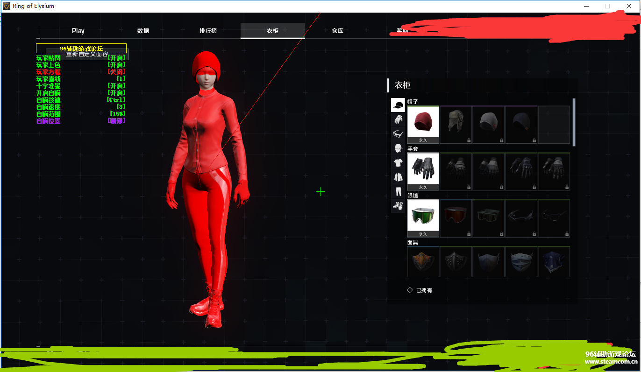This screenshot has width=641, height=372.
Task: Select the hat category icon
Action: tap(398, 105)
